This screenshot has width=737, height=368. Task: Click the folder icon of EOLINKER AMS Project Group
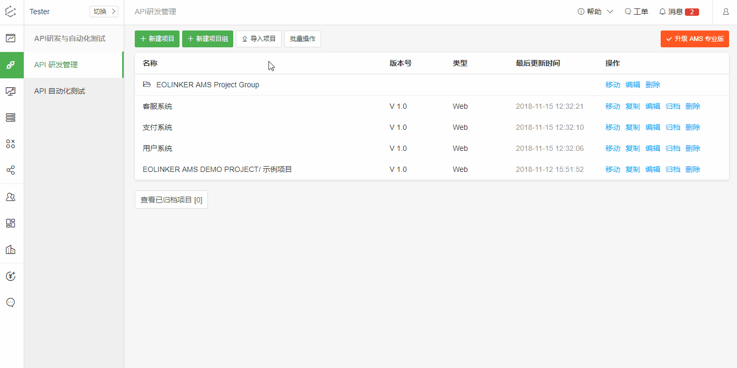pyautogui.click(x=147, y=84)
